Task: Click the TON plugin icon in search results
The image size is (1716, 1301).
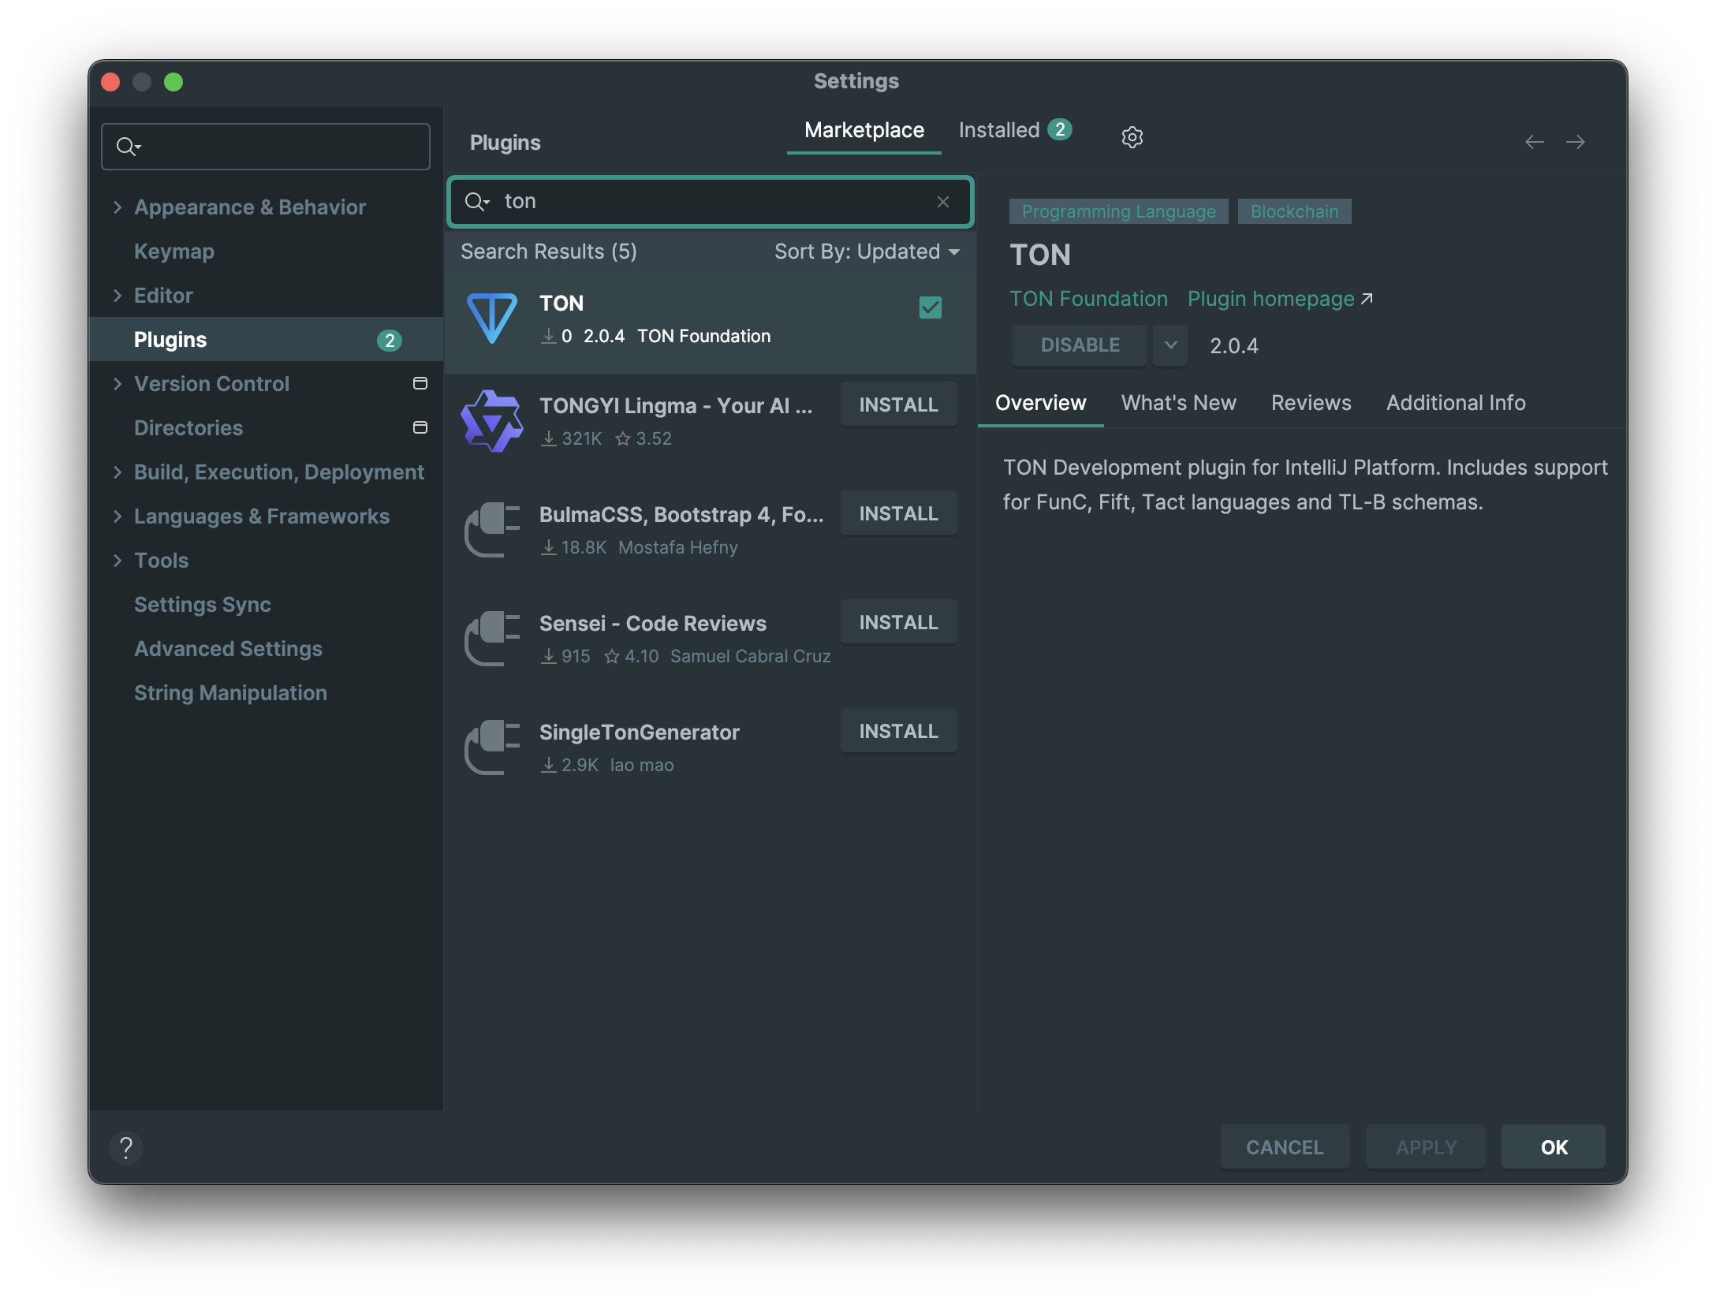Action: coord(491,319)
